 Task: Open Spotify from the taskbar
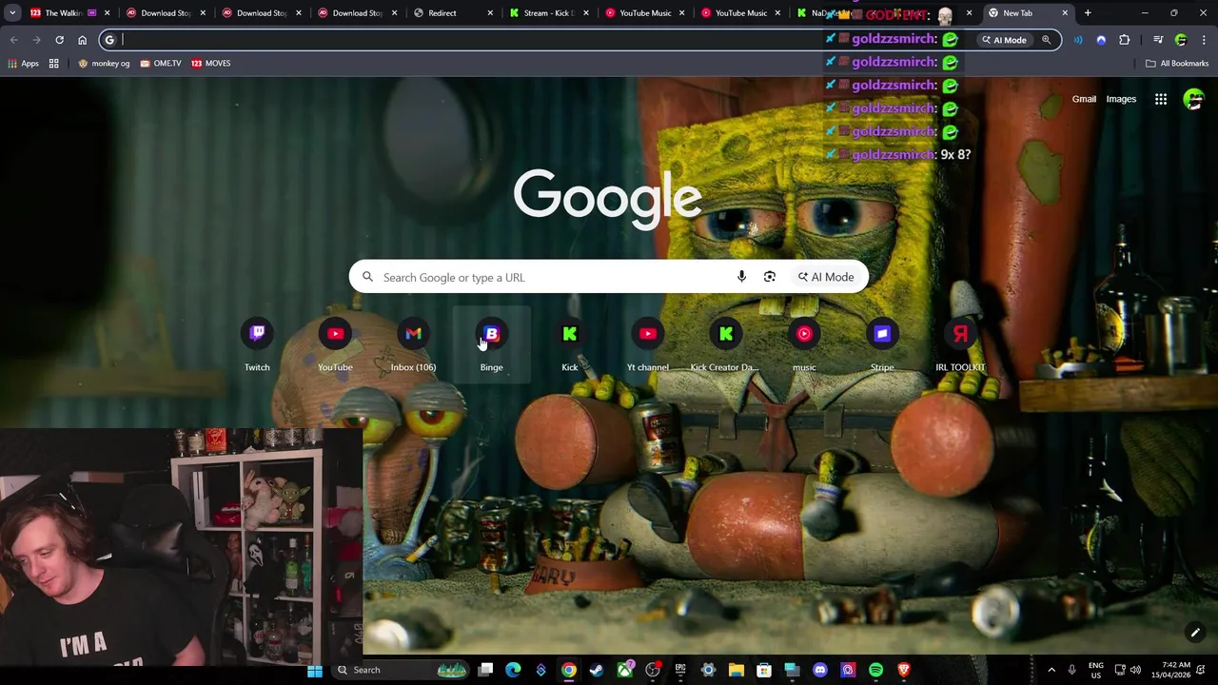tap(875, 670)
